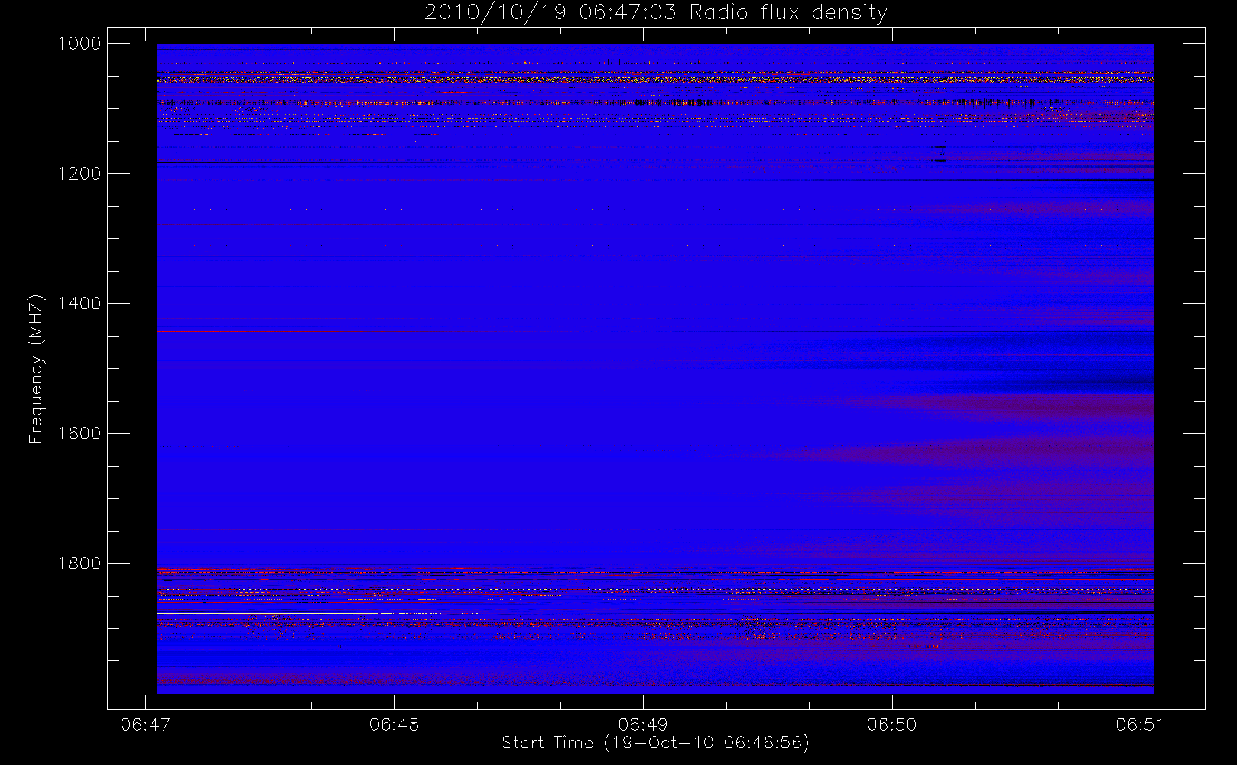This screenshot has width=1237, height=765.
Task: Click the 1800 frequency tick label
Action: click(x=80, y=564)
